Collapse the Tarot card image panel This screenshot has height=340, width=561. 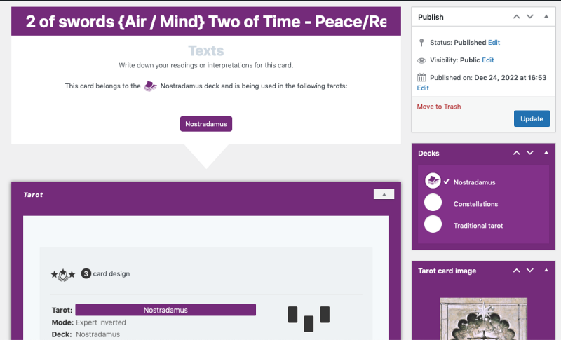[546, 271]
